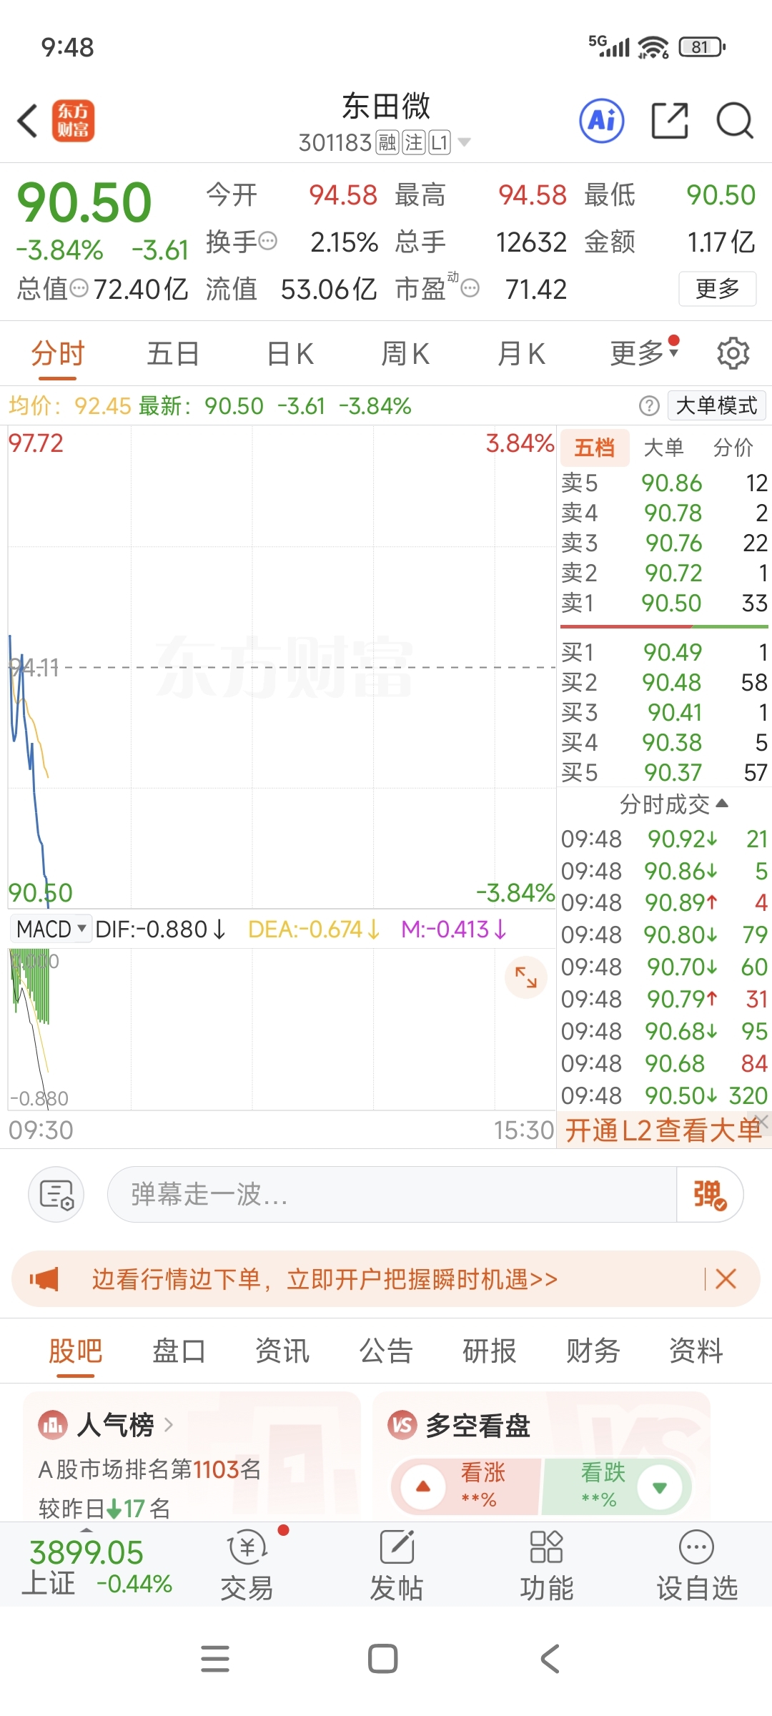Screen dimensions: 772x1716
Task: Tap the VS 多空看盘 icon
Action: (402, 1425)
